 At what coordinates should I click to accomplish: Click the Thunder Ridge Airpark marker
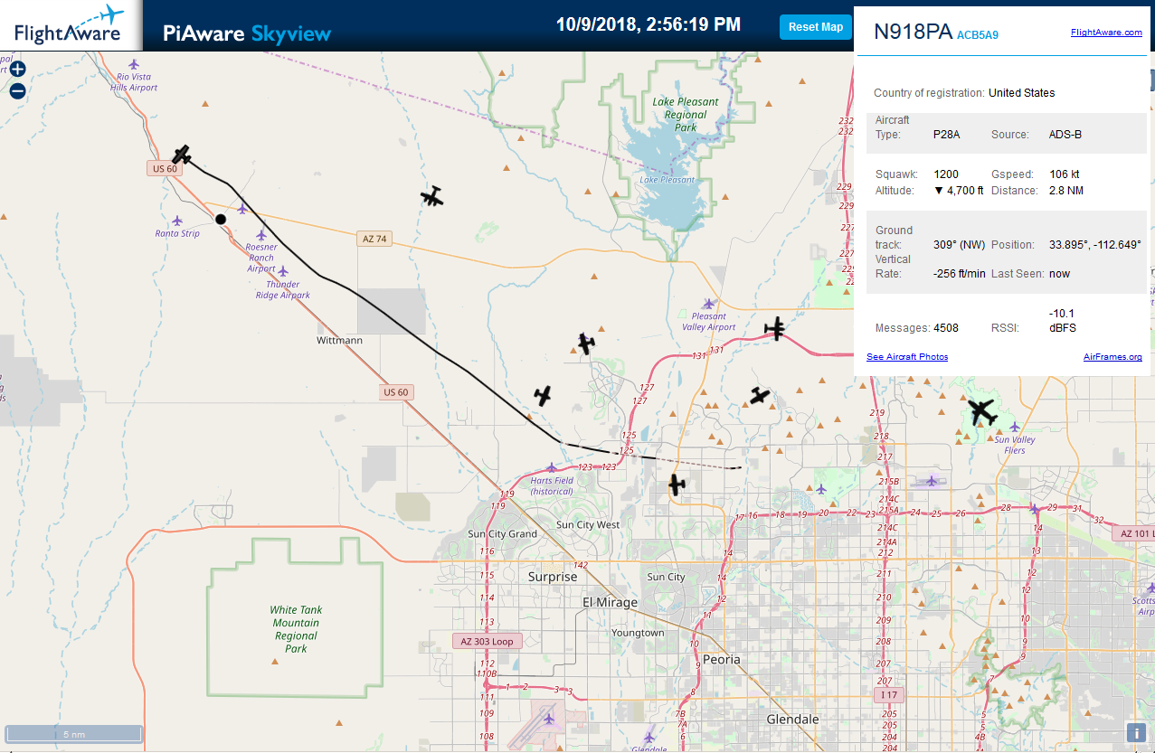pyautogui.click(x=283, y=271)
